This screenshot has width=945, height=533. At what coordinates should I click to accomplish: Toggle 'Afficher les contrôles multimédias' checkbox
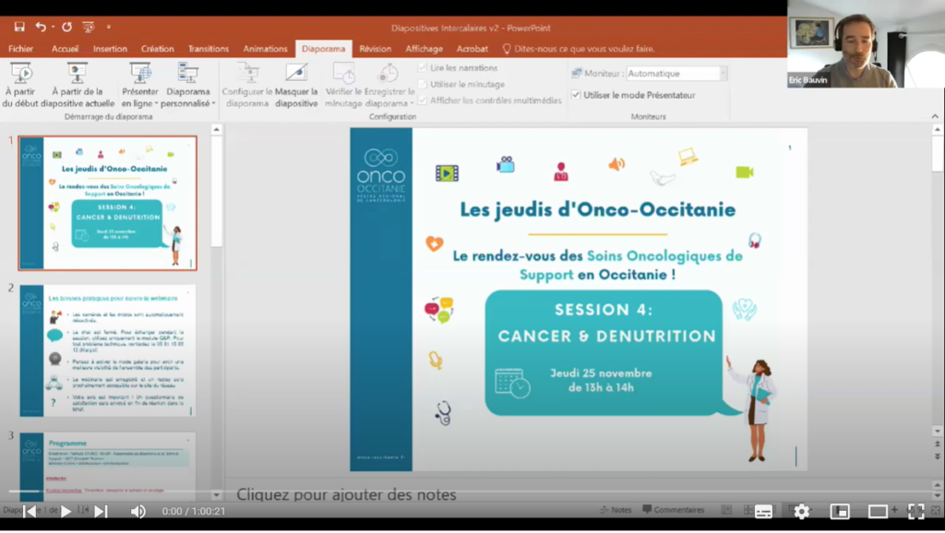(423, 100)
